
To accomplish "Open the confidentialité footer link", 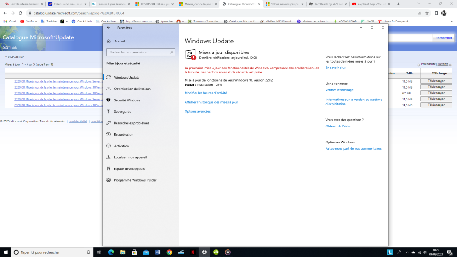I will click(x=78, y=121).
